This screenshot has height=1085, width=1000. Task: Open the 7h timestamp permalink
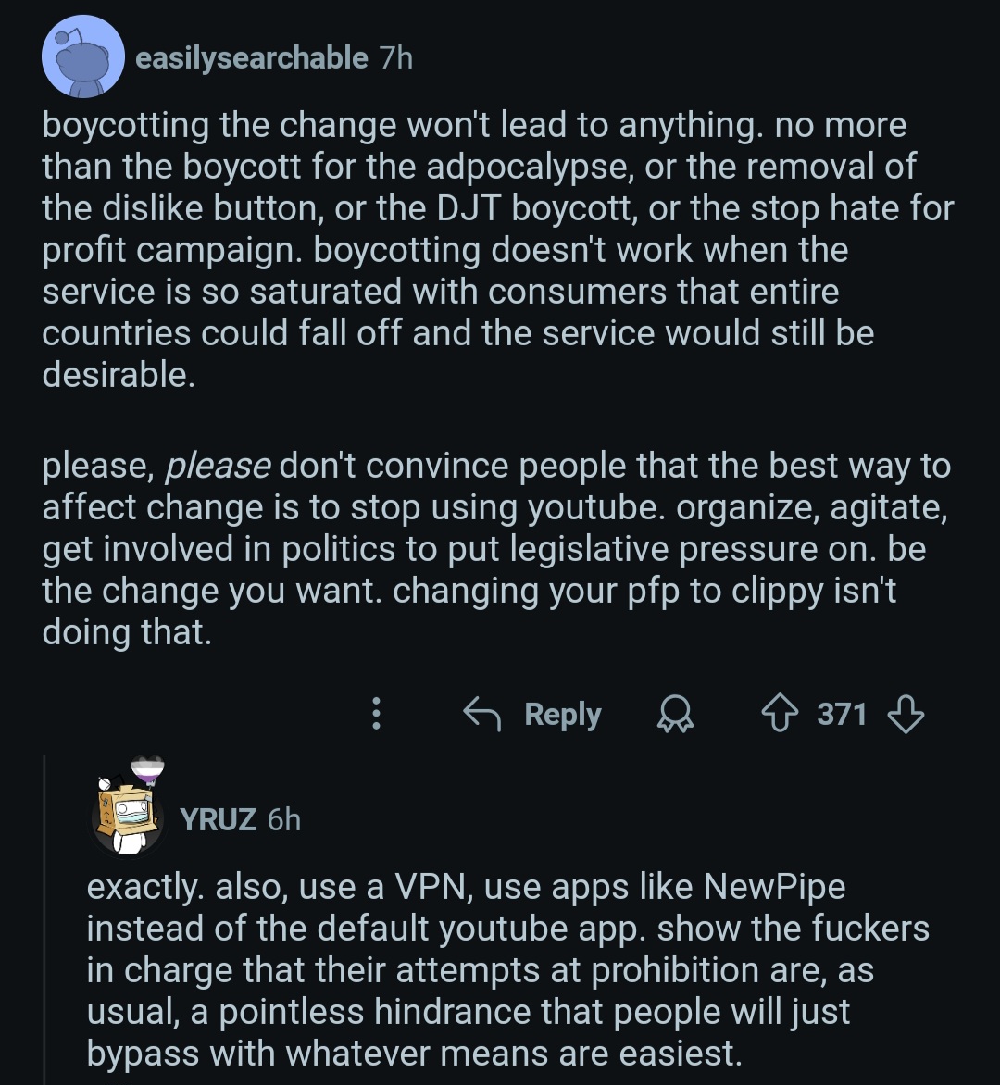[x=396, y=57]
